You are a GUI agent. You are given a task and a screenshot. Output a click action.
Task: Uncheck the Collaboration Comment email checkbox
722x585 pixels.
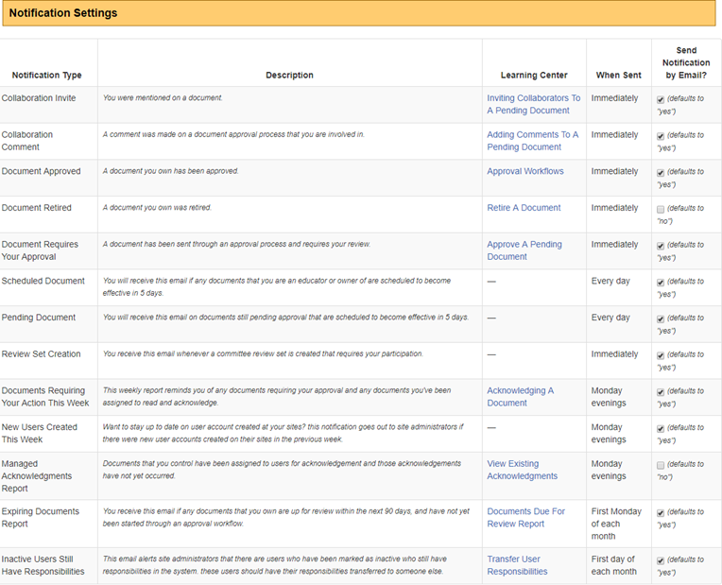pyautogui.click(x=661, y=136)
